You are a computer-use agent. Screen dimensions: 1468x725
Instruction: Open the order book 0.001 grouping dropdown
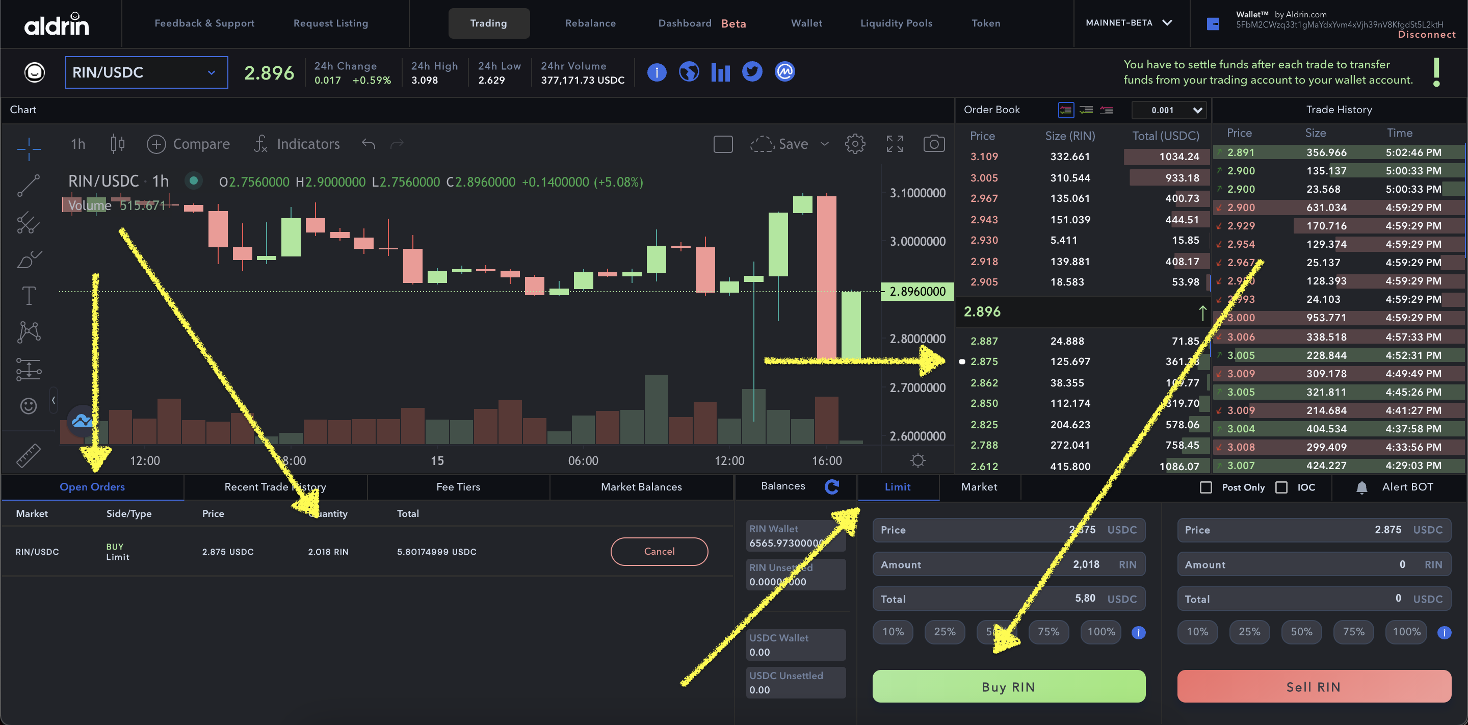click(x=1169, y=111)
